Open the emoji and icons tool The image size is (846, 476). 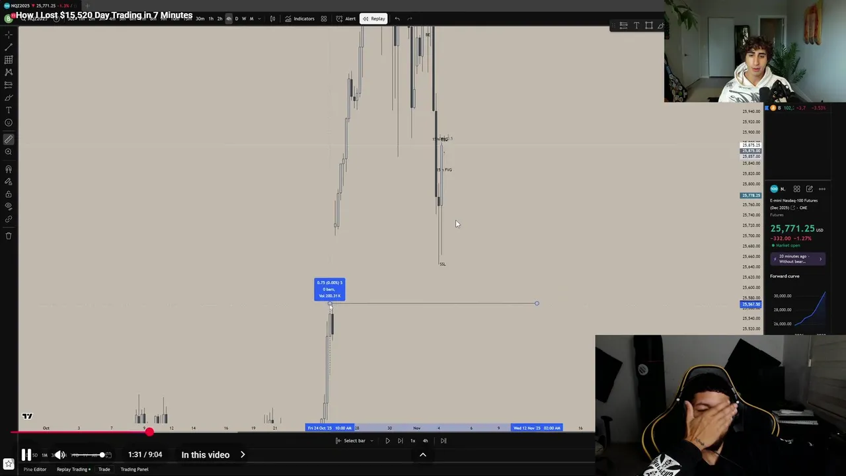tap(9, 122)
